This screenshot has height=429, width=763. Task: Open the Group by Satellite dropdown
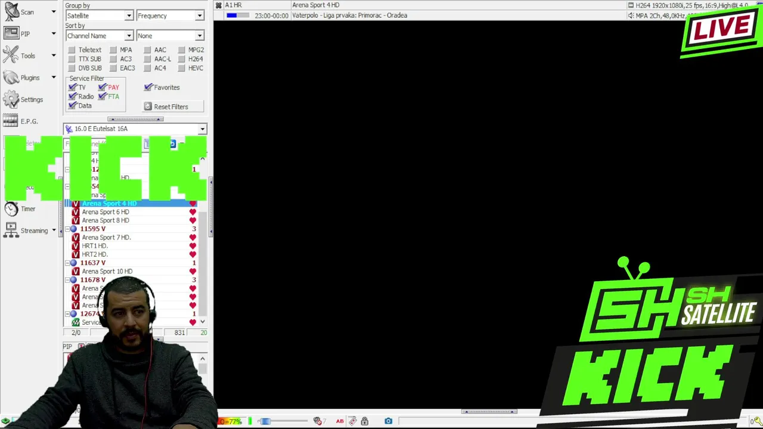pos(99,16)
